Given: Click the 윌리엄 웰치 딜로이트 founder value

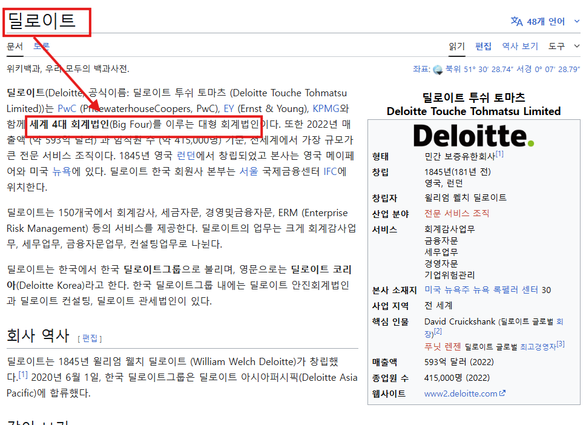Looking at the screenshot, I should [466, 197].
